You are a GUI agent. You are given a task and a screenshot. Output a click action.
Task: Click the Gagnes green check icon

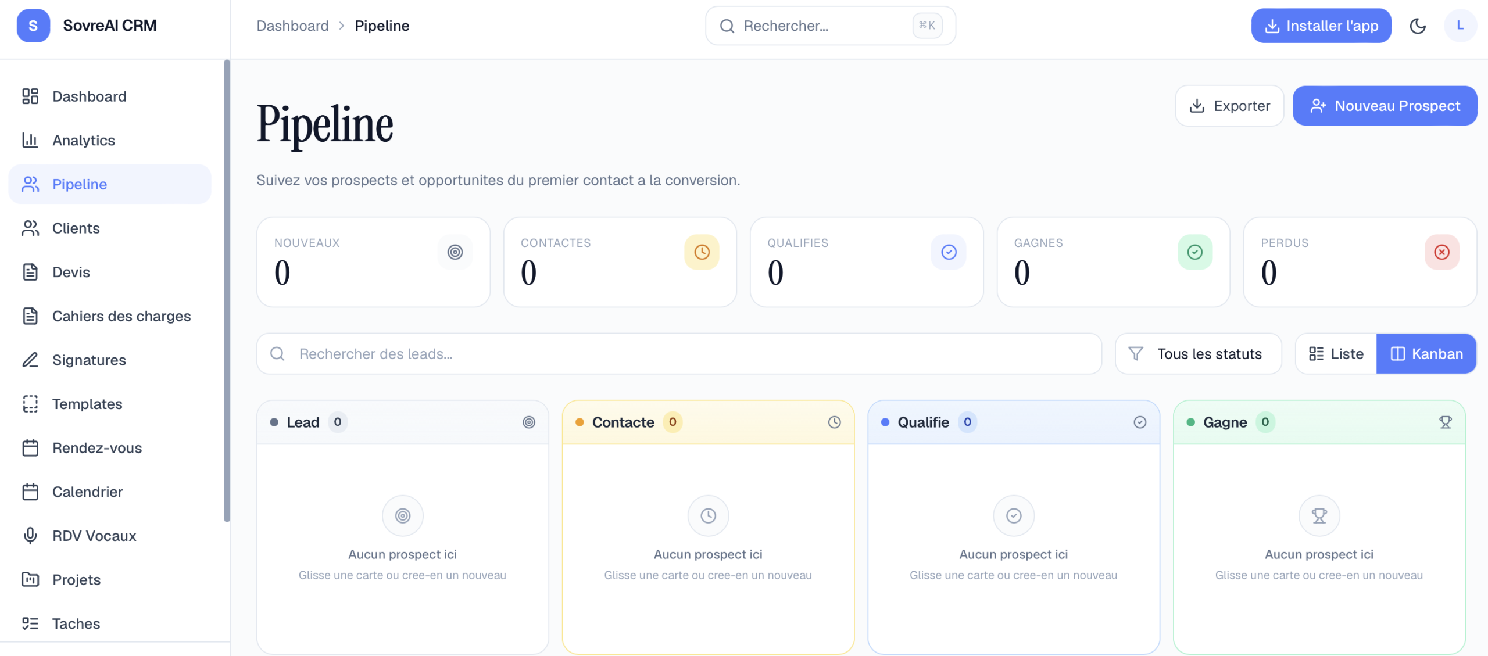point(1195,252)
